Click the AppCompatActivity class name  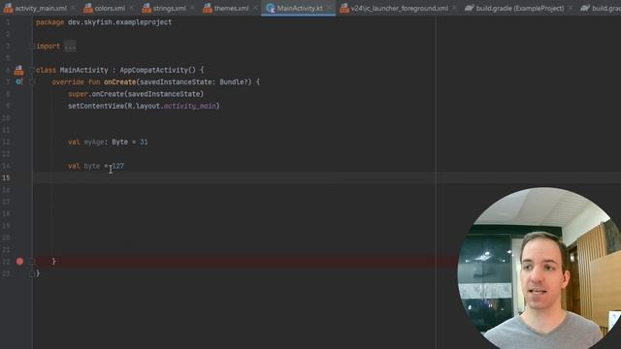click(x=153, y=70)
